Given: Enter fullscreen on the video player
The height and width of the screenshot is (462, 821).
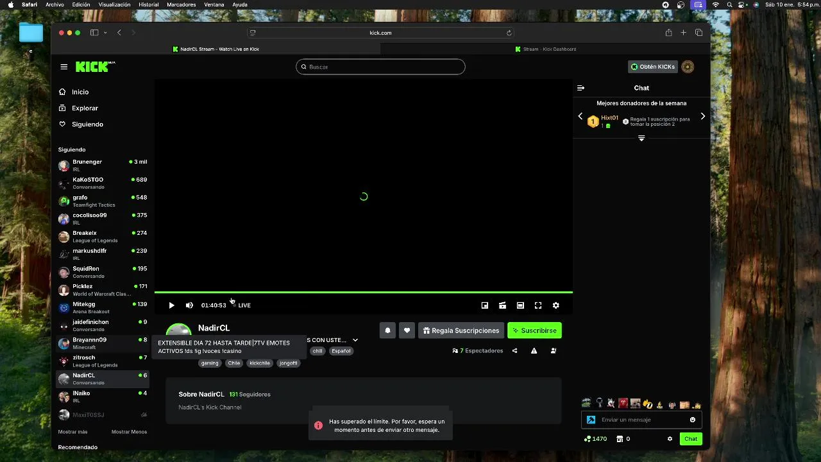Looking at the screenshot, I should point(538,305).
